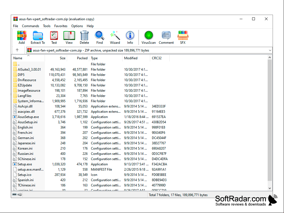Viewport: 284px width, 213px height.
Task: Click the vertical scrollbar thumb
Action: 270,120
